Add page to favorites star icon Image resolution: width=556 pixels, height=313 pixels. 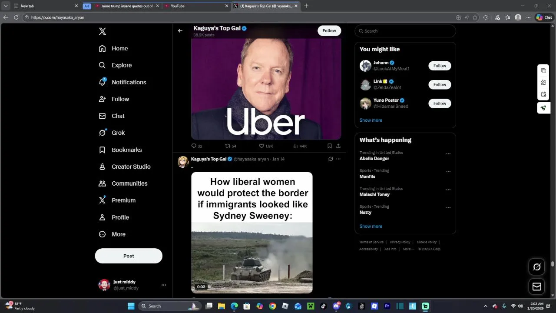(475, 17)
